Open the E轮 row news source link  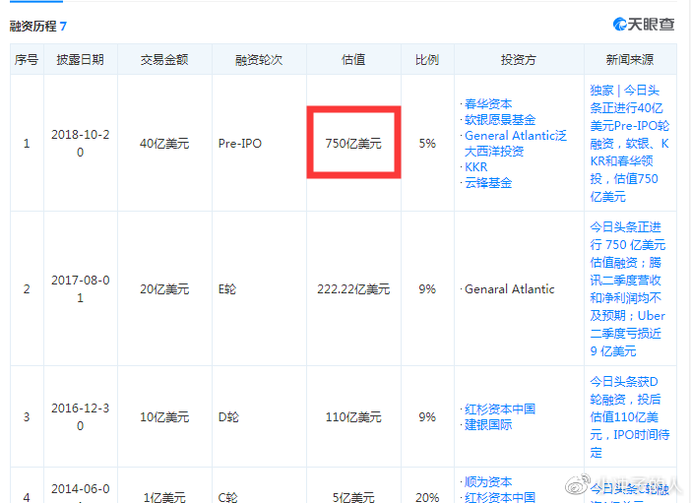coord(629,288)
